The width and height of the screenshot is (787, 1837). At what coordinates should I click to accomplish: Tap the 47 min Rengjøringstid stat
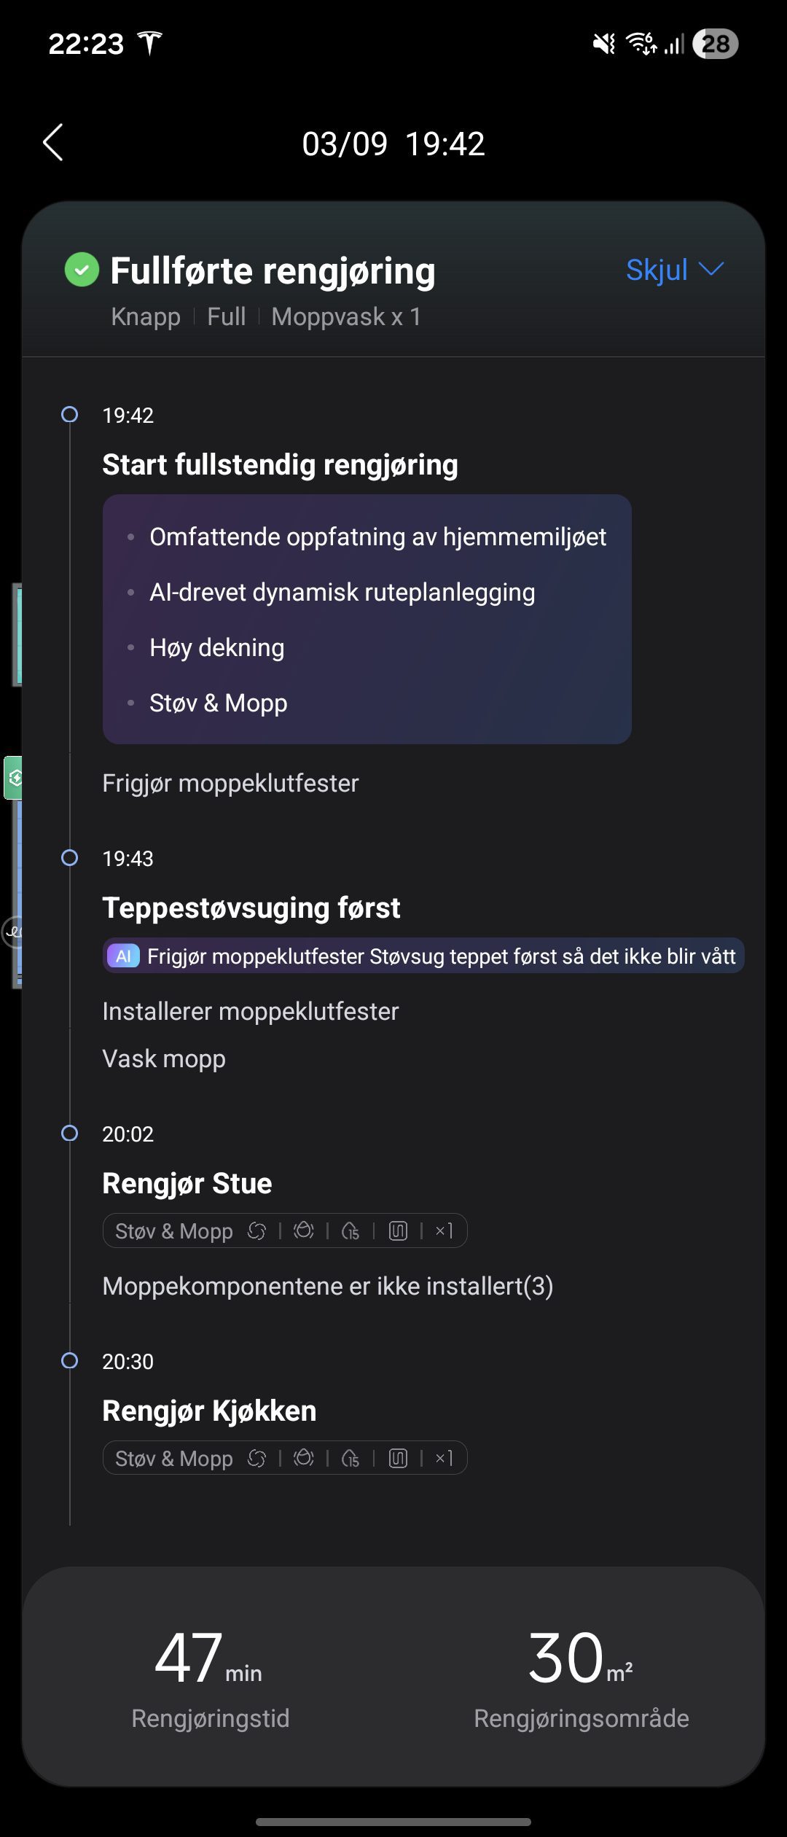210,1677
